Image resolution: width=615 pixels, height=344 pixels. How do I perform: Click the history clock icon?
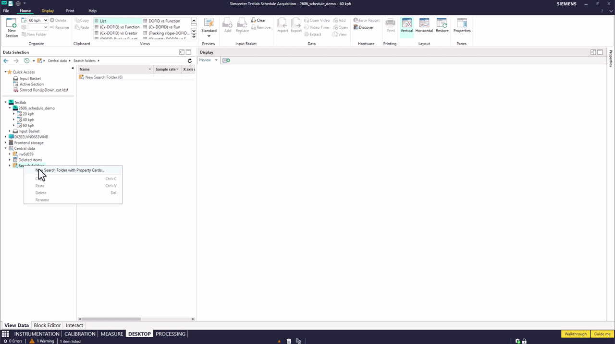point(27,61)
